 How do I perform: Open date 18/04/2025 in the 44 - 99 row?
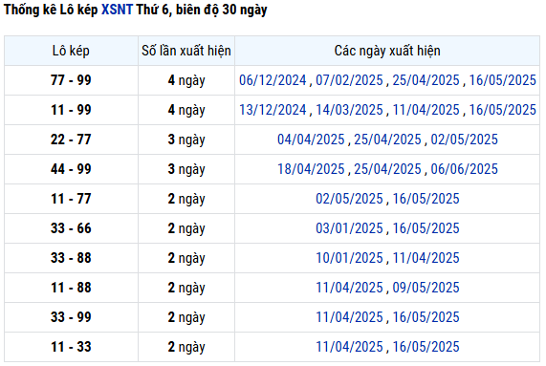tap(311, 169)
